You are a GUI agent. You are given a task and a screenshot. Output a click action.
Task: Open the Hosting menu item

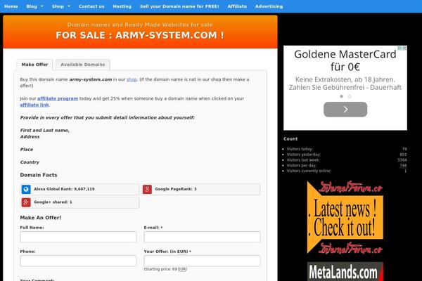(x=122, y=6)
